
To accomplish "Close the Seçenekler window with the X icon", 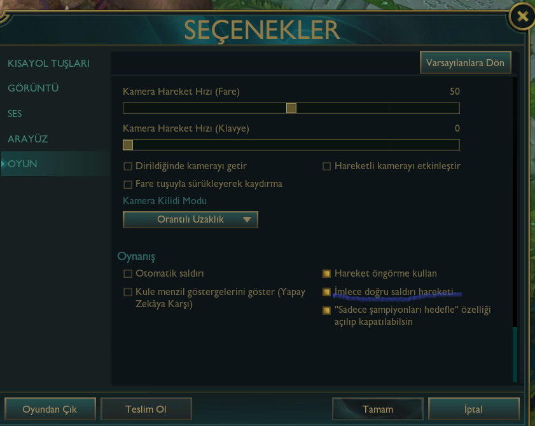I will click(x=522, y=16).
